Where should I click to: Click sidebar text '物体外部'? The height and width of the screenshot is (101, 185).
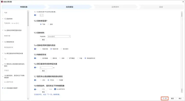coord(7,36)
